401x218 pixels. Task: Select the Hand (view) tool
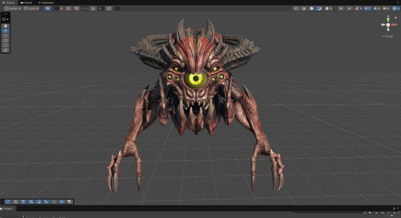[x=5, y=26]
